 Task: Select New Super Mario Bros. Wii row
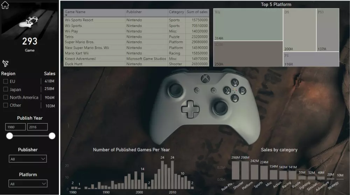(x=136, y=48)
